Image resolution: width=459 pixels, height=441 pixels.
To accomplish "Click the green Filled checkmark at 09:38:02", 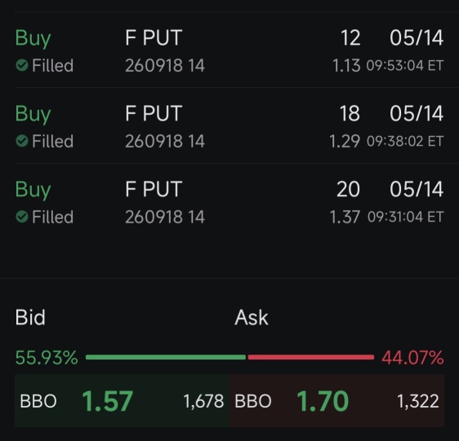I will tap(22, 141).
